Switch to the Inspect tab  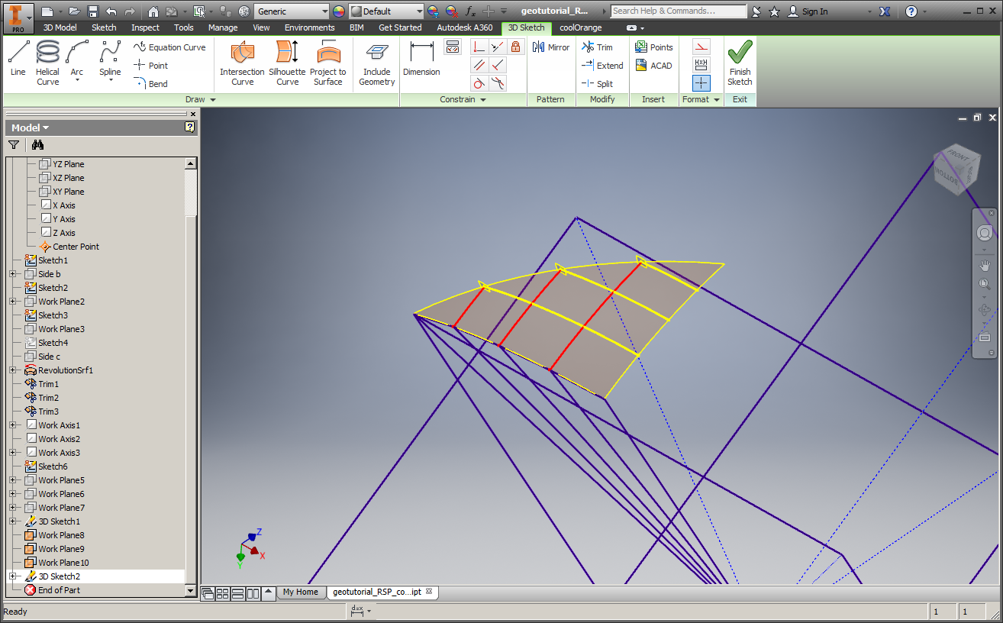[145, 27]
